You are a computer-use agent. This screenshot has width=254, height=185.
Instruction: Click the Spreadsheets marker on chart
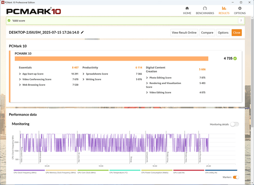[x=147, y=157]
